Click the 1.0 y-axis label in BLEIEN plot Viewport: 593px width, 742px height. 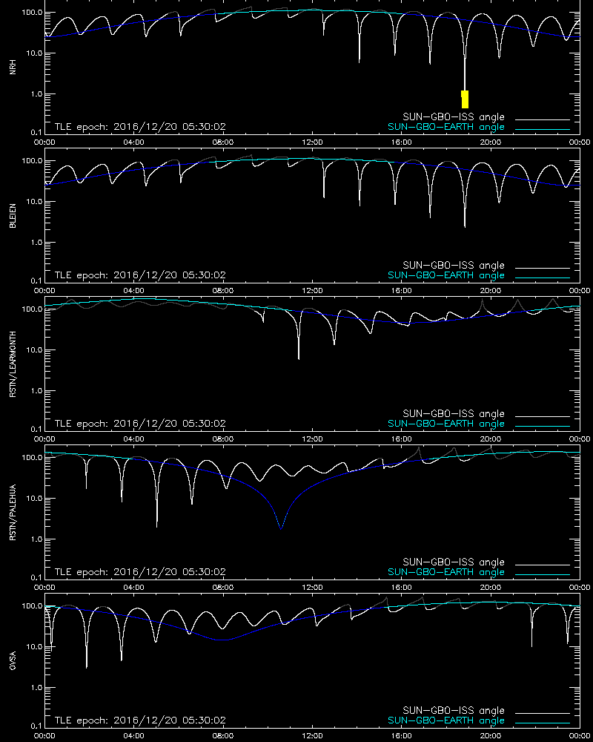pos(36,243)
